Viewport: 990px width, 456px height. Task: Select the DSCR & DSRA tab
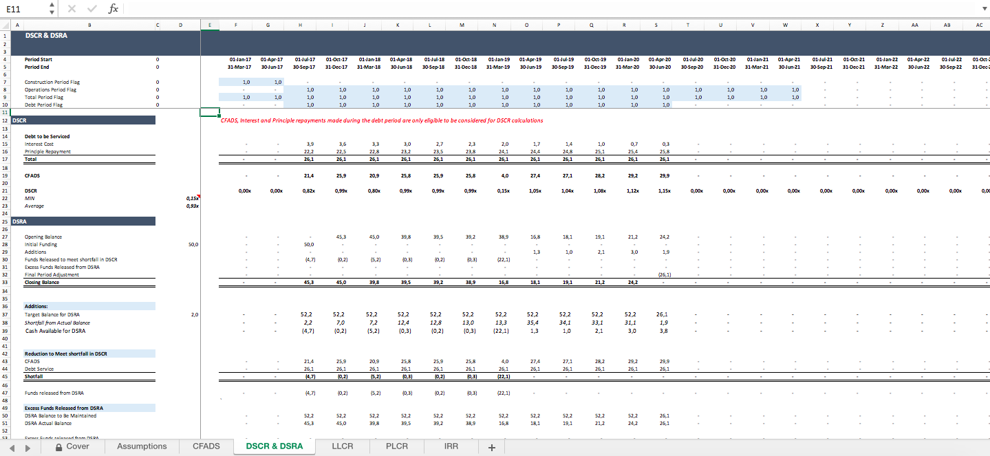pyautogui.click(x=274, y=446)
